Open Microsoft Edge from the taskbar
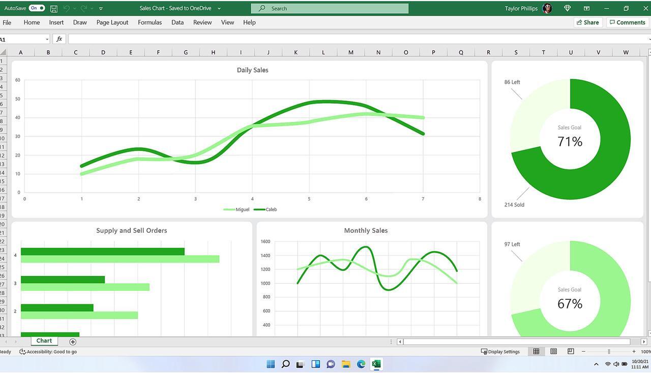651x373 pixels. [x=361, y=364]
